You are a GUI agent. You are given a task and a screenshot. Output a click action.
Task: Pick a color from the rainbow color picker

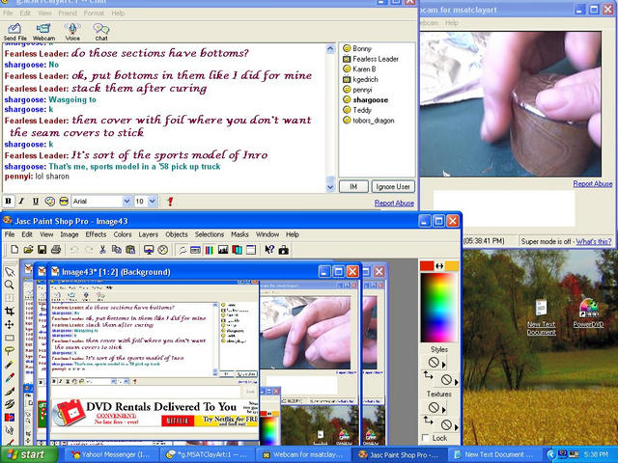click(x=438, y=307)
